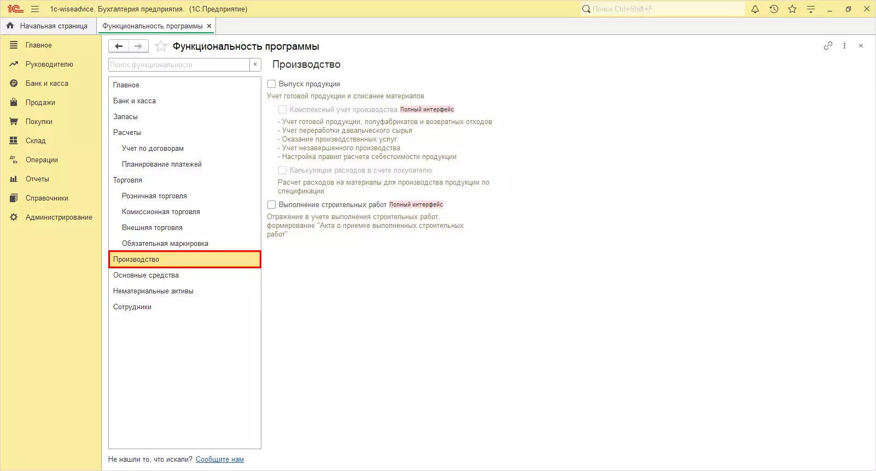
Task: Open the hamburger service menu
Action: coord(35,9)
